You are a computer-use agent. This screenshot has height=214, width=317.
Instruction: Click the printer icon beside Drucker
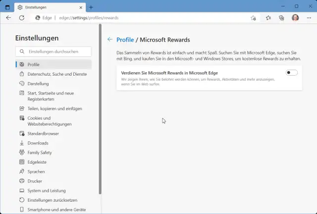(22, 181)
